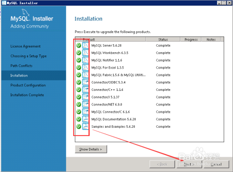Go to License Agreement step
The image size is (233, 172).
pos(26,46)
